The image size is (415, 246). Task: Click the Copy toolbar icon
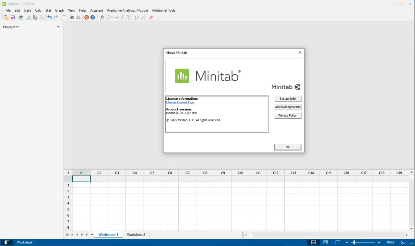35,17
